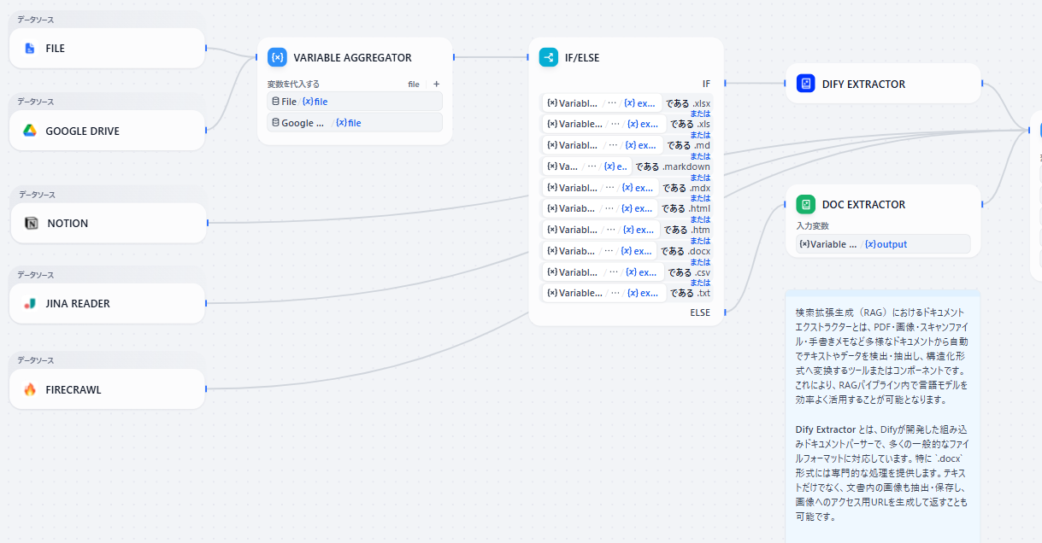Select the FILE data source node

tap(108, 49)
